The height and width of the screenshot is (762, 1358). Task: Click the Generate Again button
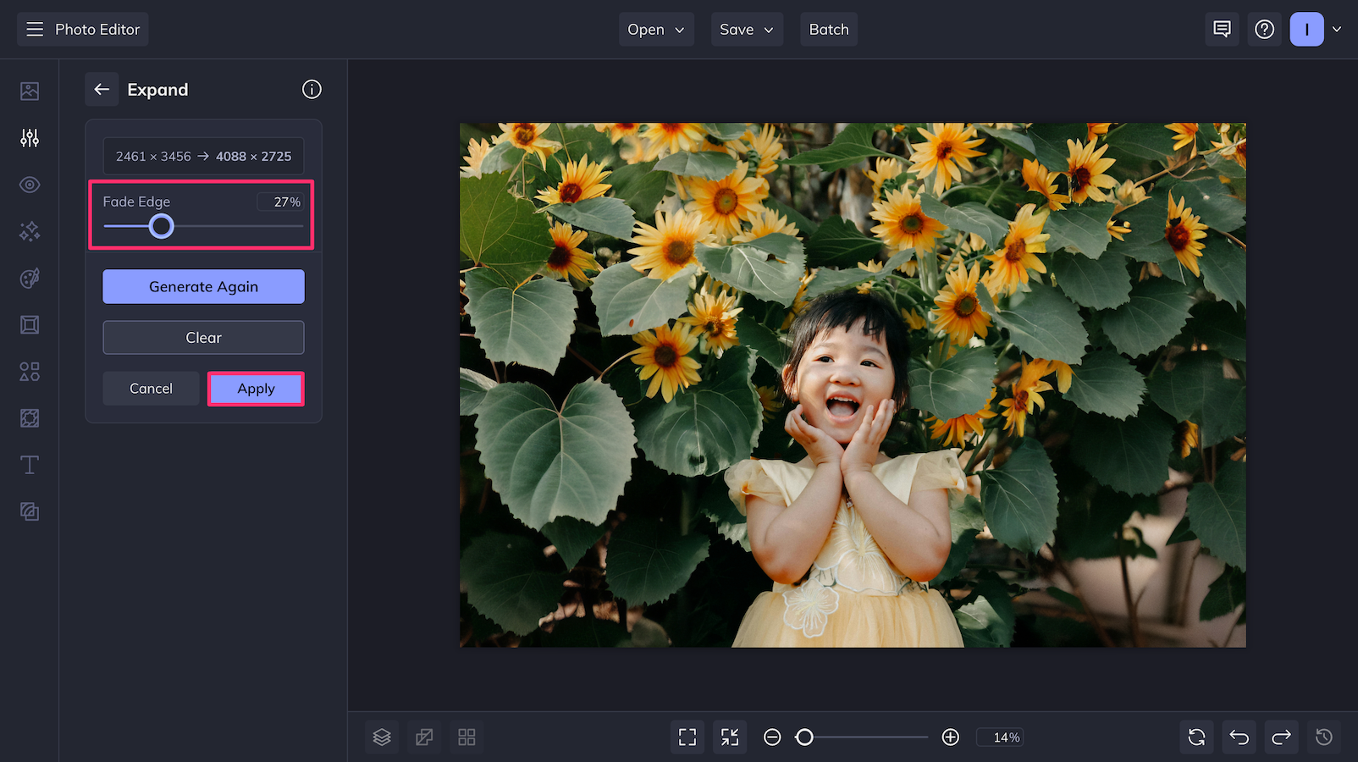coord(203,286)
